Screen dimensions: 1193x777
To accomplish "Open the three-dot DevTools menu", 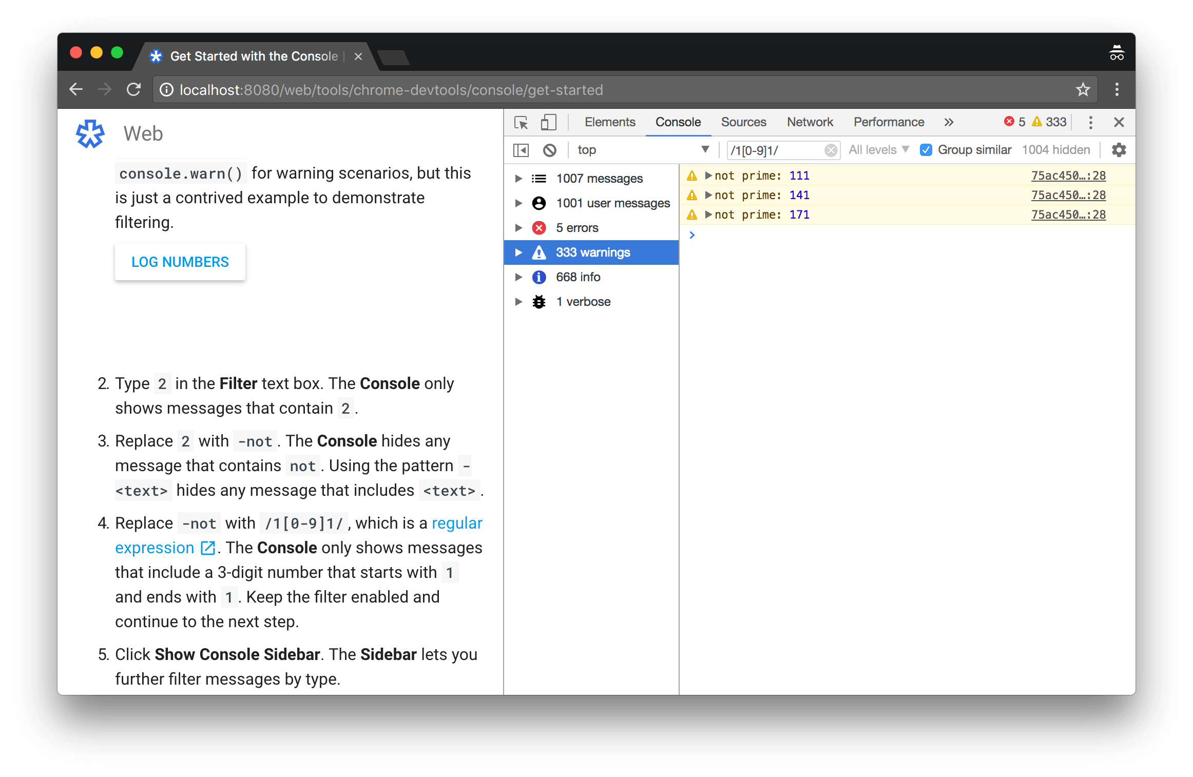I will tap(1090, 122).
